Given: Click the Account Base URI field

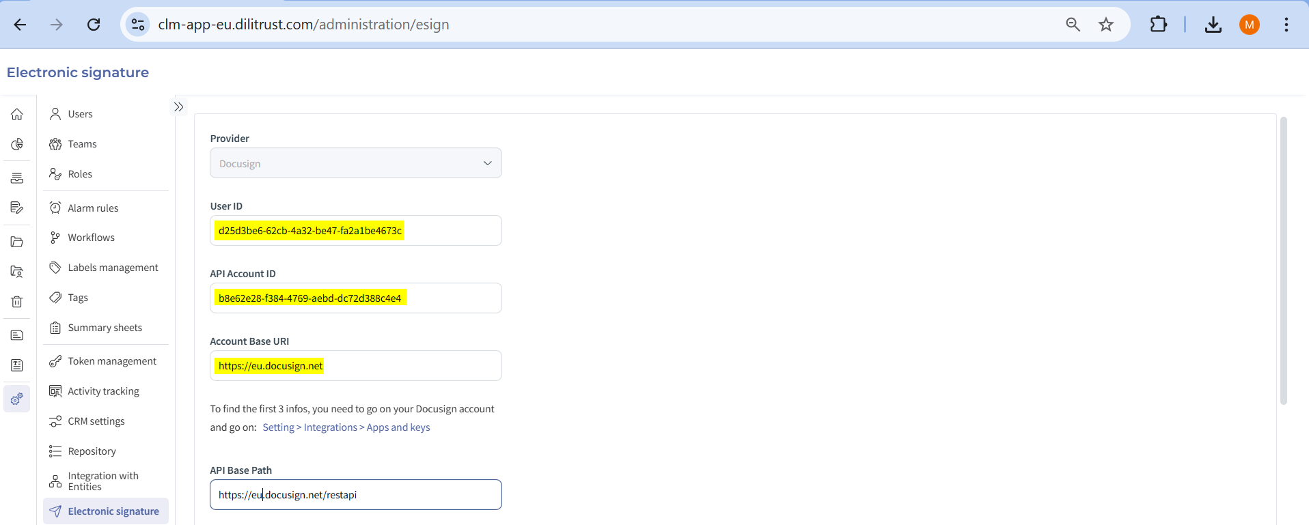Looking at the screenshot, I should tap(356, 366).
